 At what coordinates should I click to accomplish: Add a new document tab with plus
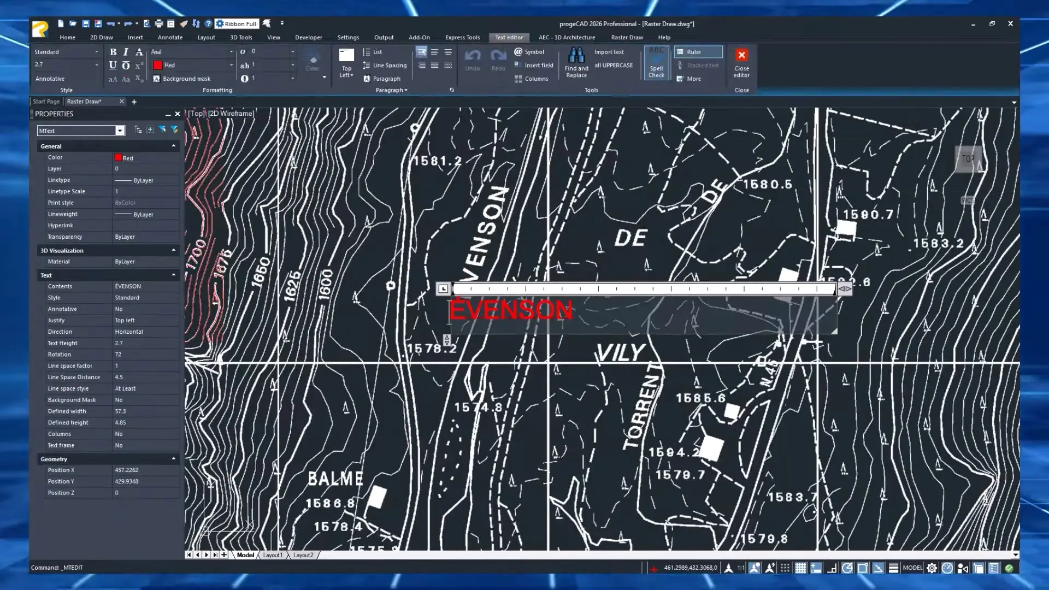coord(134,102)
